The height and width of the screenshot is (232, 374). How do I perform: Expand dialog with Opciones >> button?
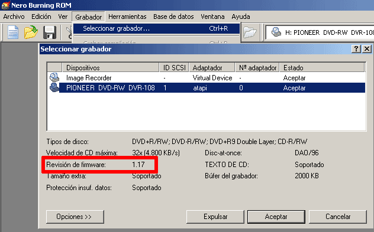click(x=75, y=217)
